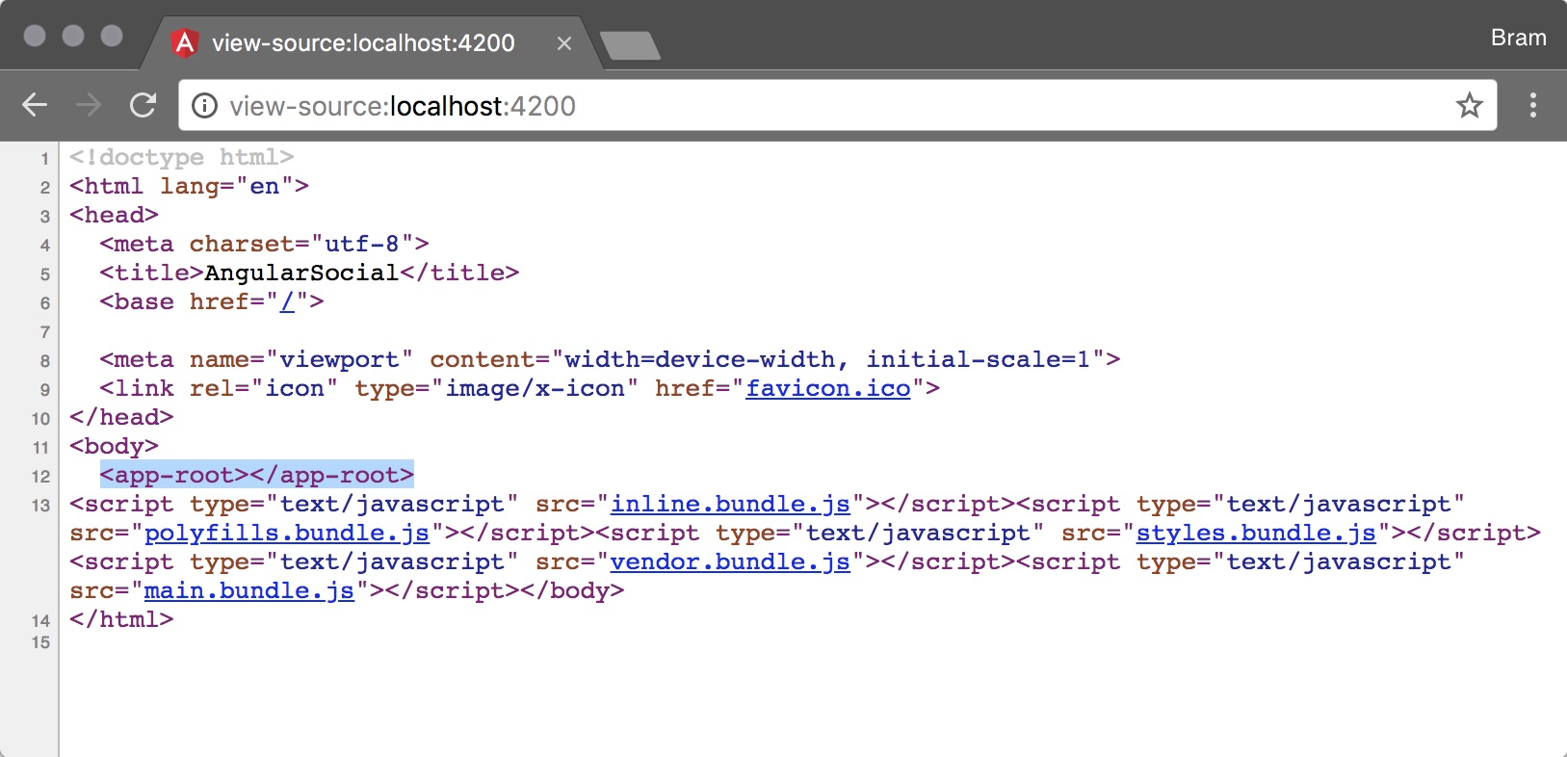Close the view-source:localhost:4200 tab
This screenshot has height=757, width=1567.
point(564,43)
